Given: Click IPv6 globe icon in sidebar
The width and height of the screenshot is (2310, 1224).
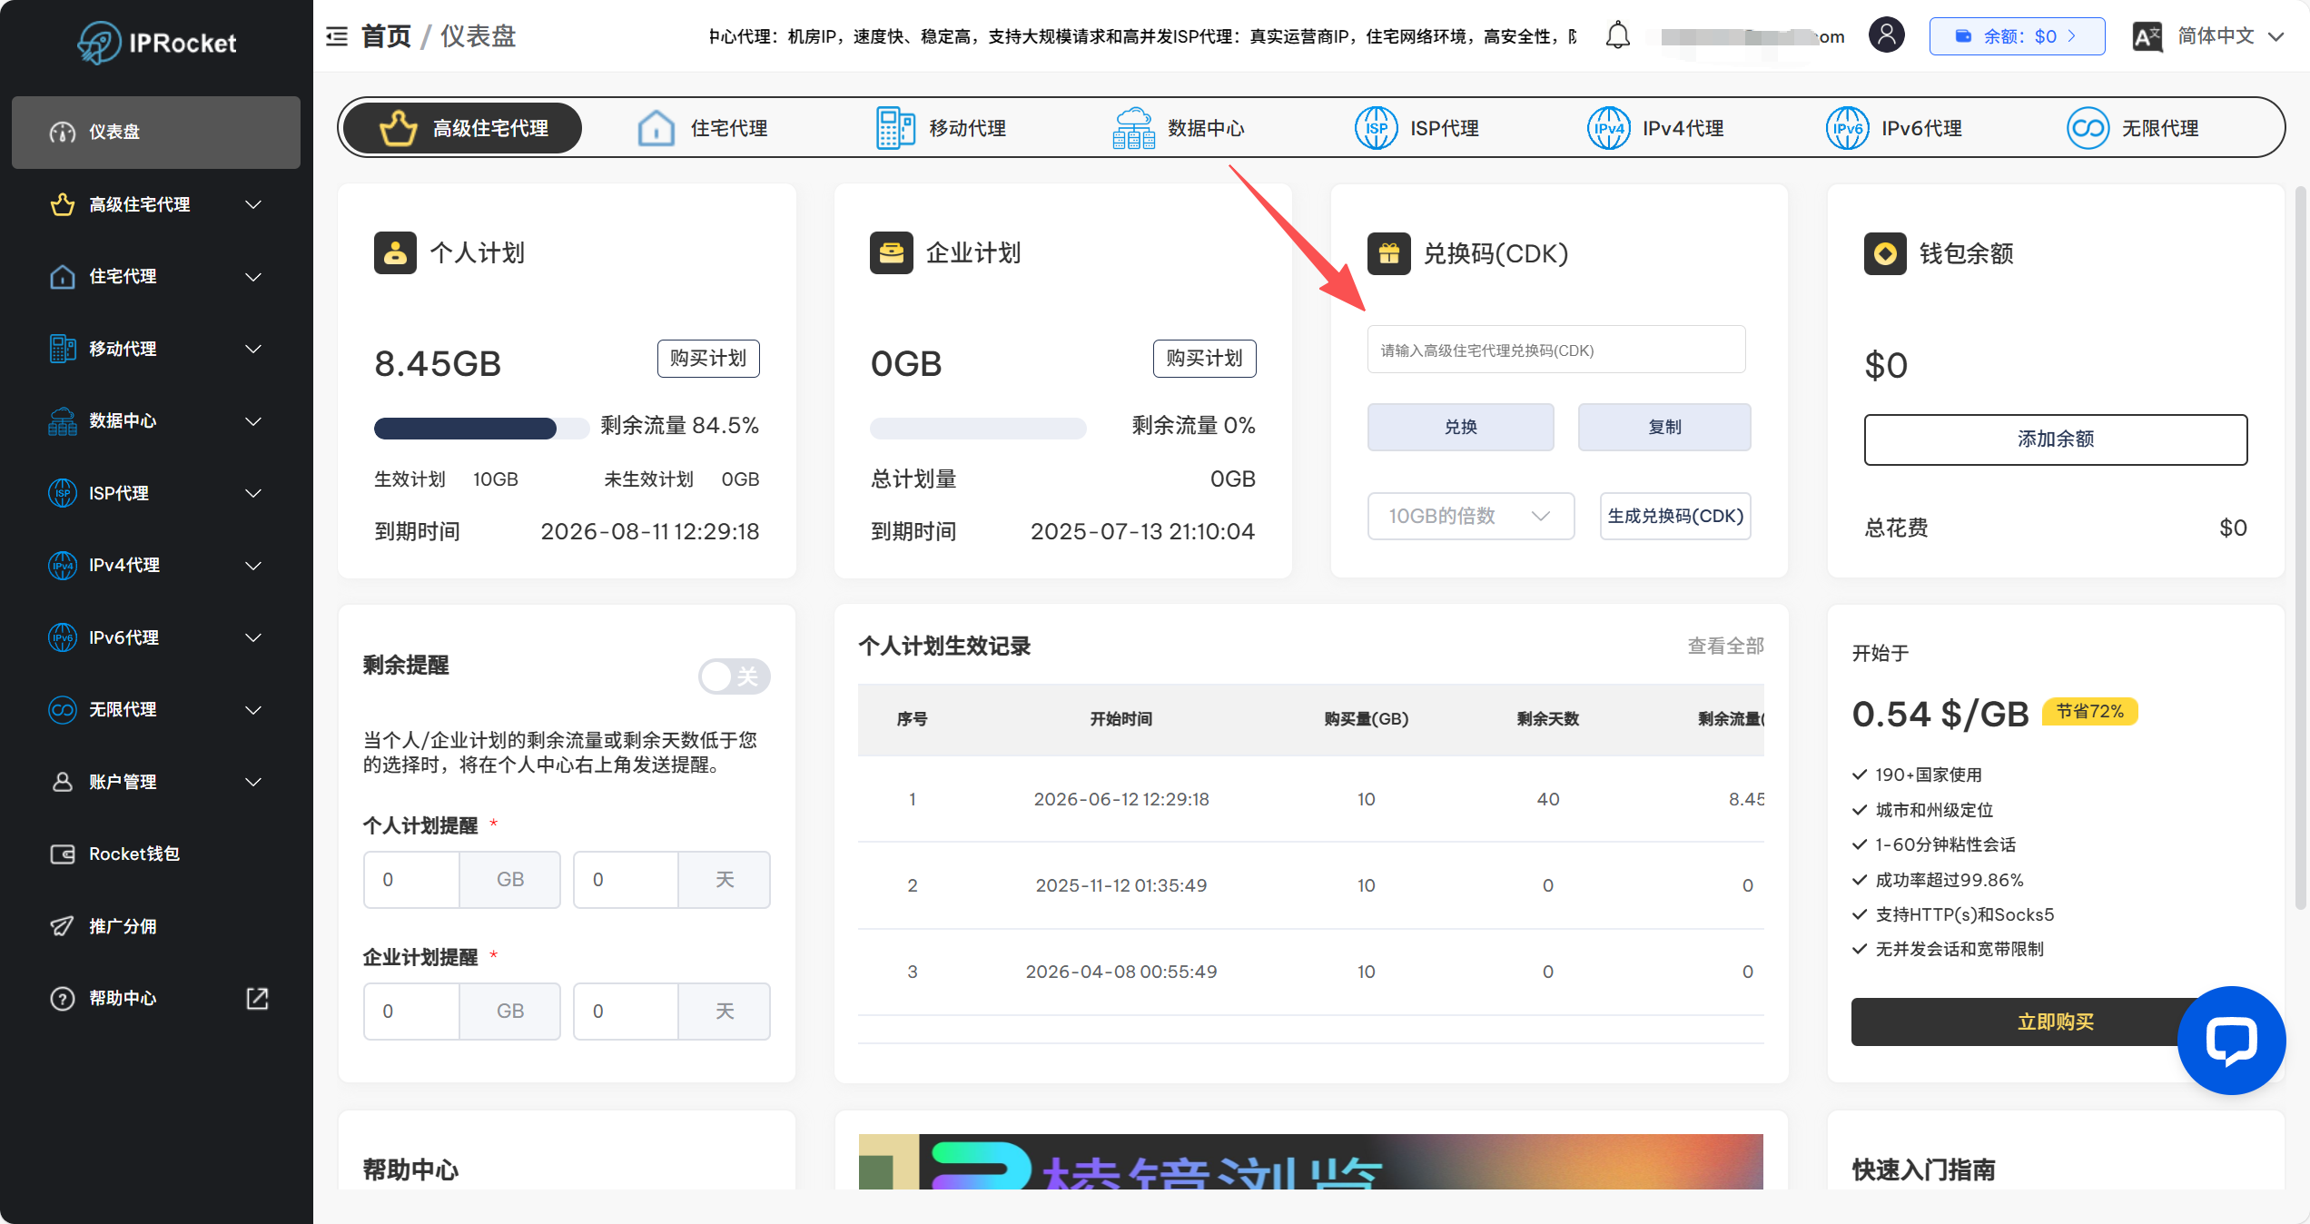Looking at the screenshot, I should click(62, 637).
